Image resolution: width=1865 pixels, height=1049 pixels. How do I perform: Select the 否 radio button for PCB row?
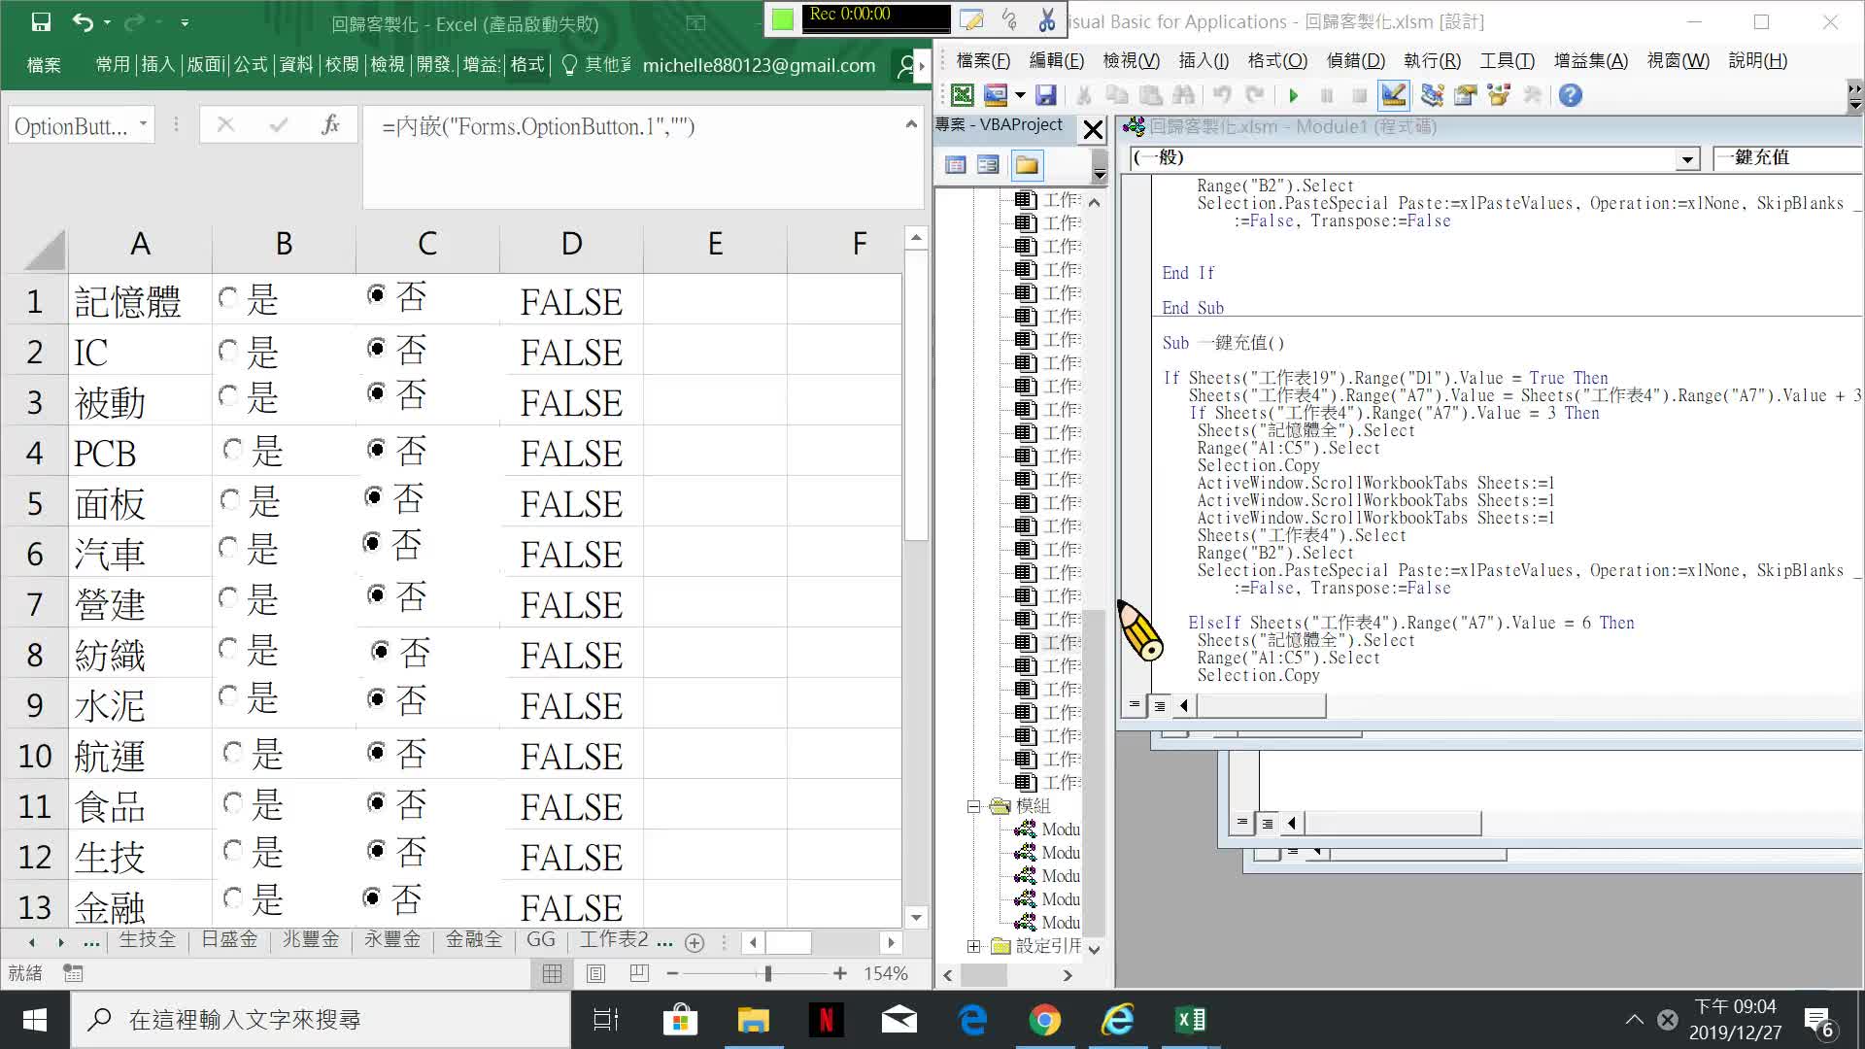(x=376, y=449)
